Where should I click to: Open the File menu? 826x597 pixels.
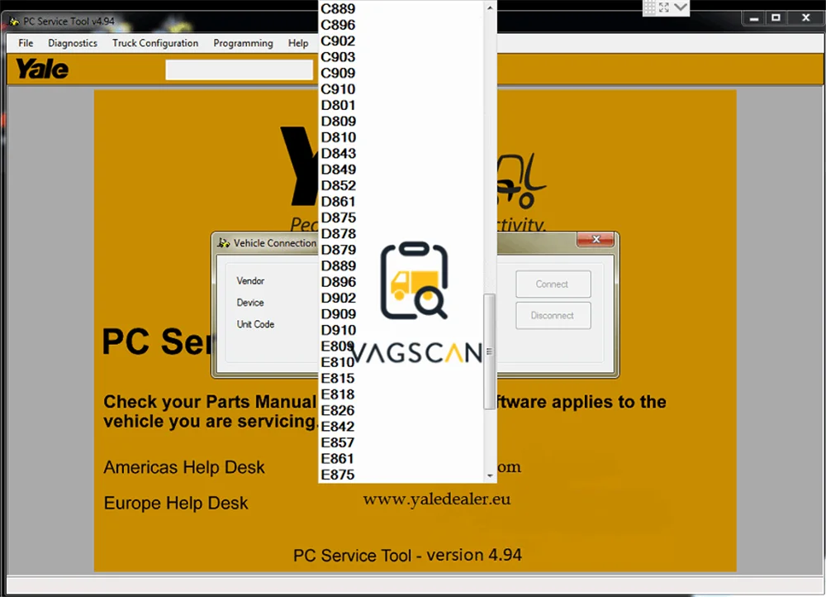point(26,43)
